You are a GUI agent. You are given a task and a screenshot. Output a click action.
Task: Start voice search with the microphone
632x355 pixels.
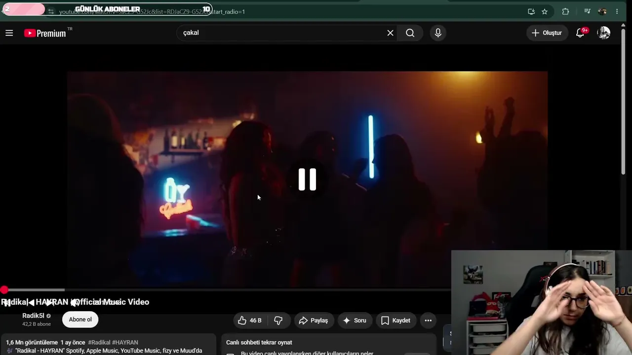click(x=438, y=33)
